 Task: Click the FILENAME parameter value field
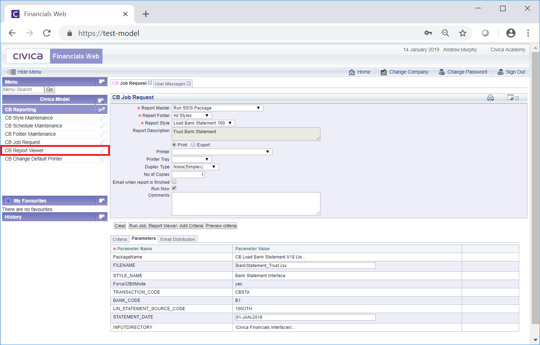click(x=305, y=266)
